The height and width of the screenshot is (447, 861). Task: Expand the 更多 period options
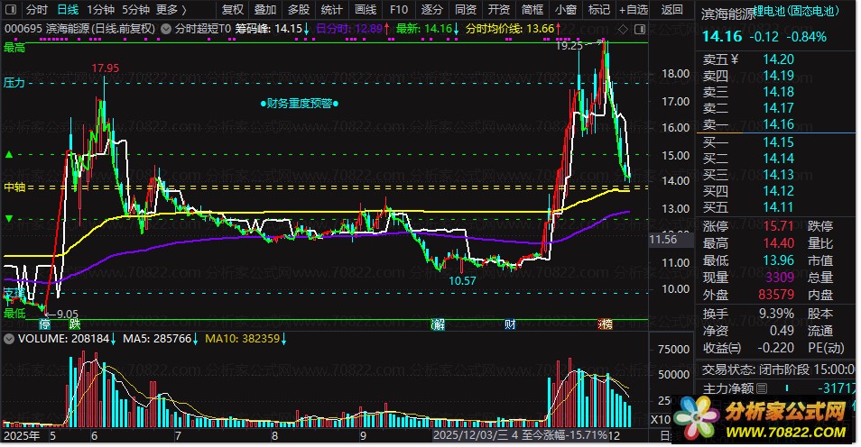click(x=171, y=9)
